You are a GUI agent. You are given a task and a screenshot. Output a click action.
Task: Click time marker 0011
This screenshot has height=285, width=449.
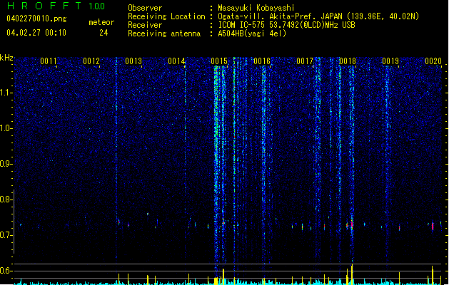(49, 61)
